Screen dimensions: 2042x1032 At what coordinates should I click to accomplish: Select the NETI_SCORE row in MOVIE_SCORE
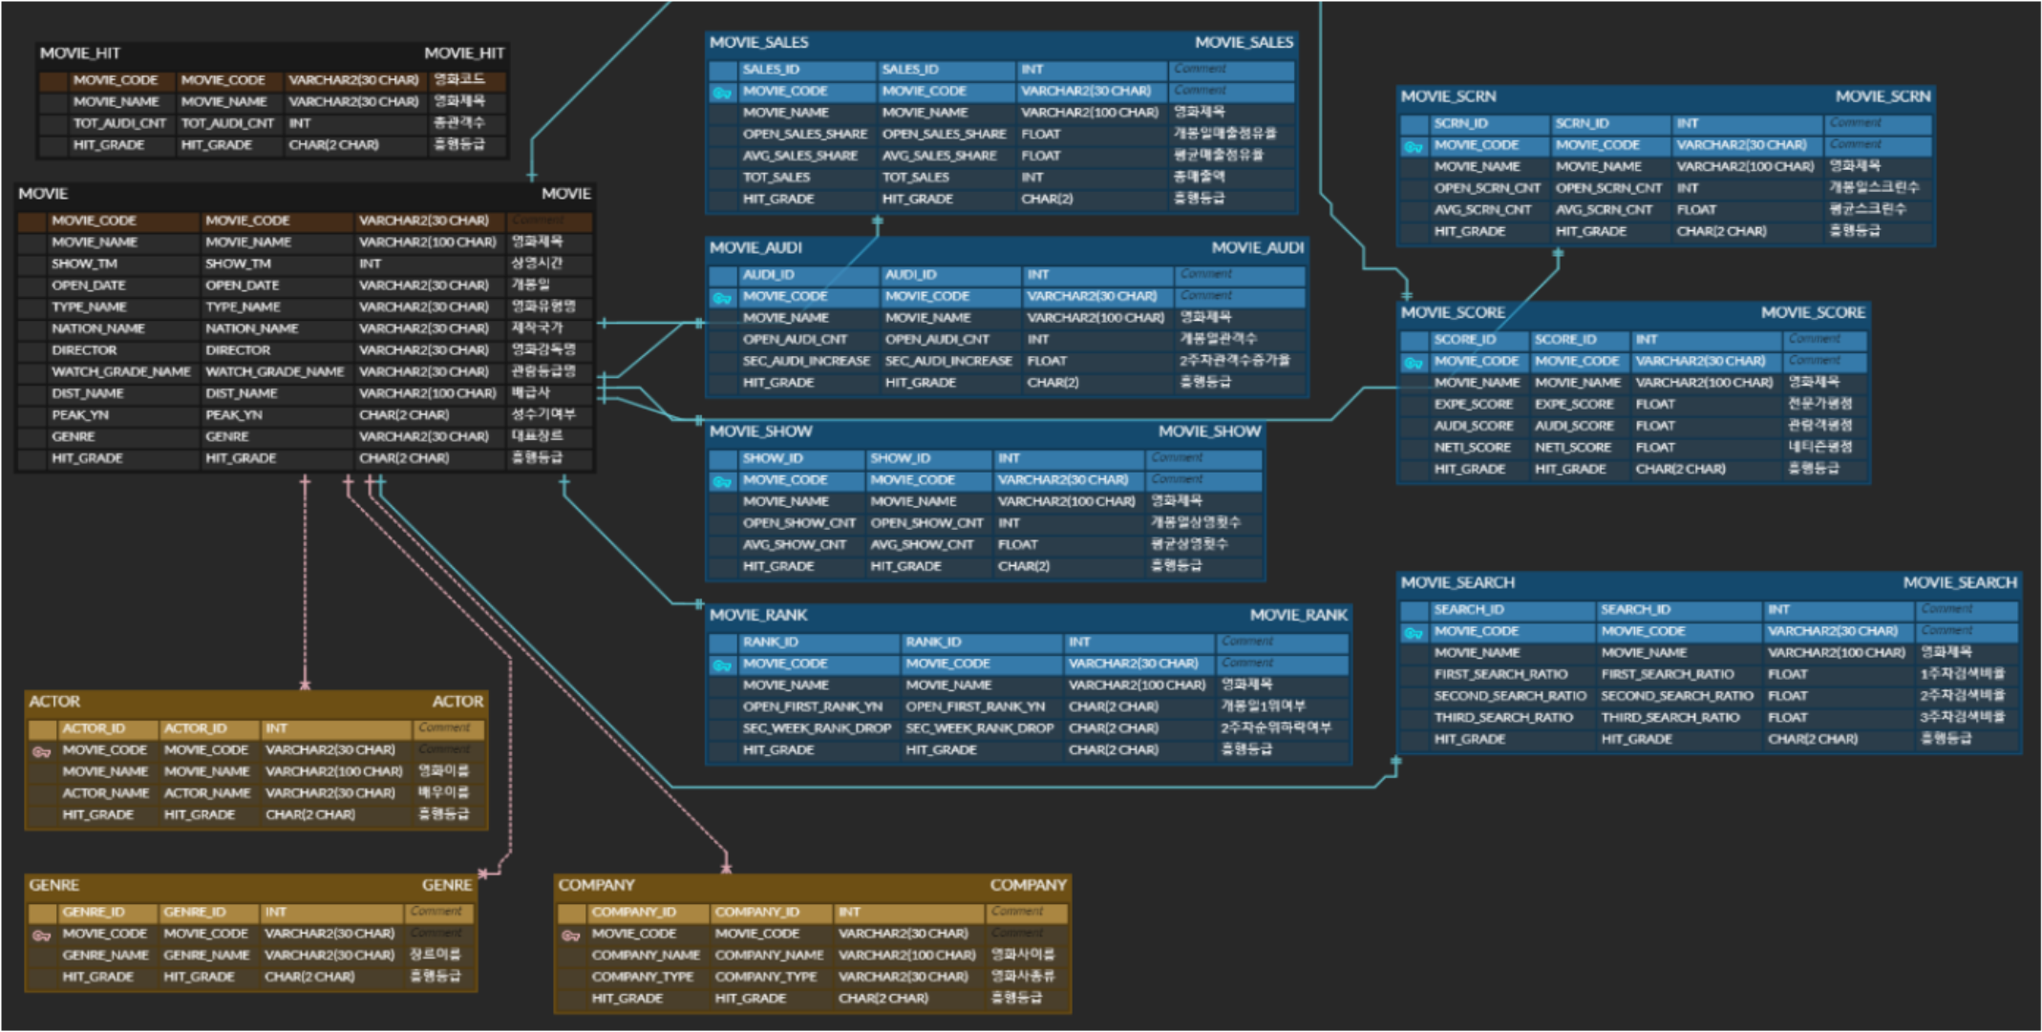point(1472,447)
